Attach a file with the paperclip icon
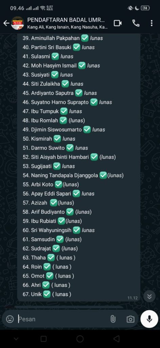 coord(113,319)
